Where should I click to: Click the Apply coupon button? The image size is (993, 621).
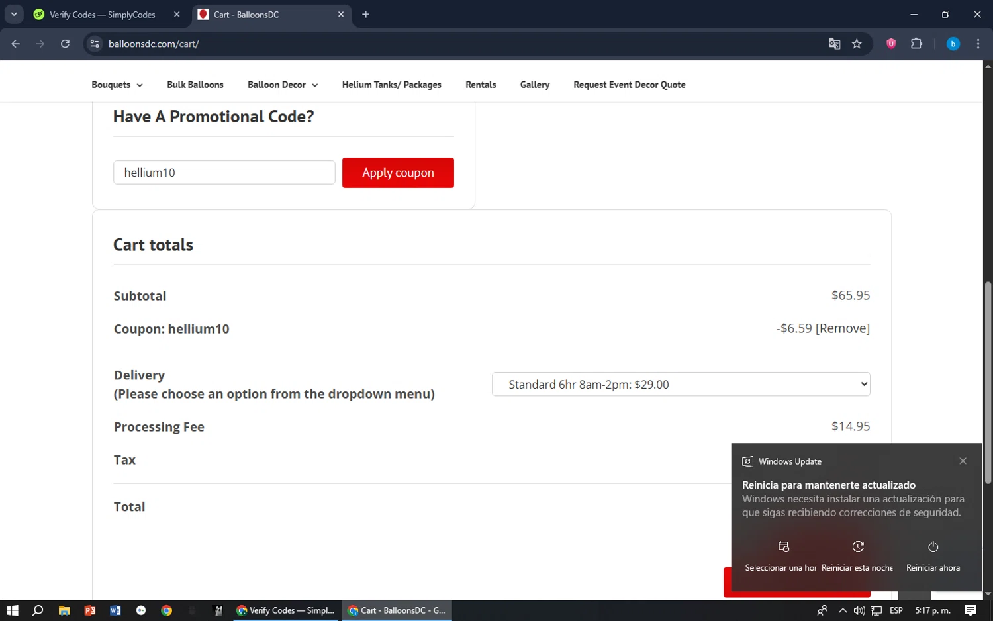click(x=398, y=173)
